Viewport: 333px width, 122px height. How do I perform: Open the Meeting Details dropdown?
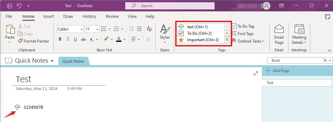coord(299,34)
